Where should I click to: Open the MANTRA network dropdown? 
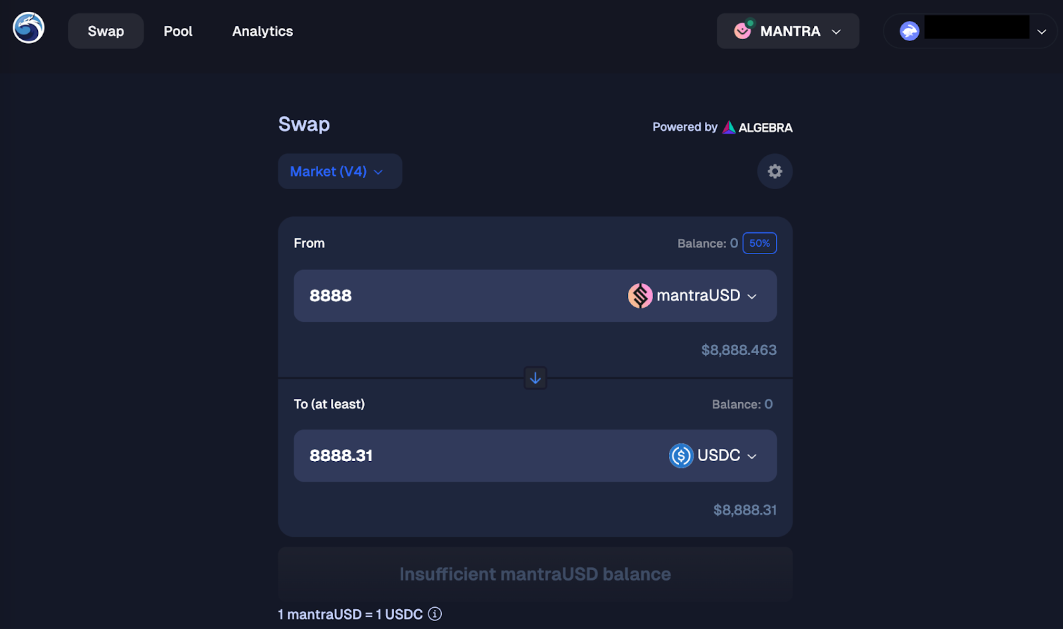click(788, 31)
